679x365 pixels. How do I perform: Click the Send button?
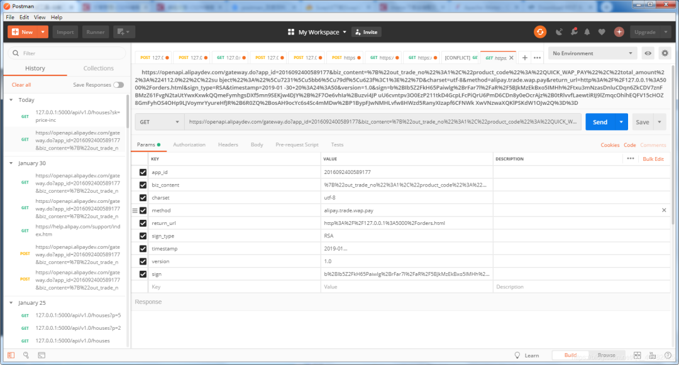pyautogui.click(x=600, y=122)
